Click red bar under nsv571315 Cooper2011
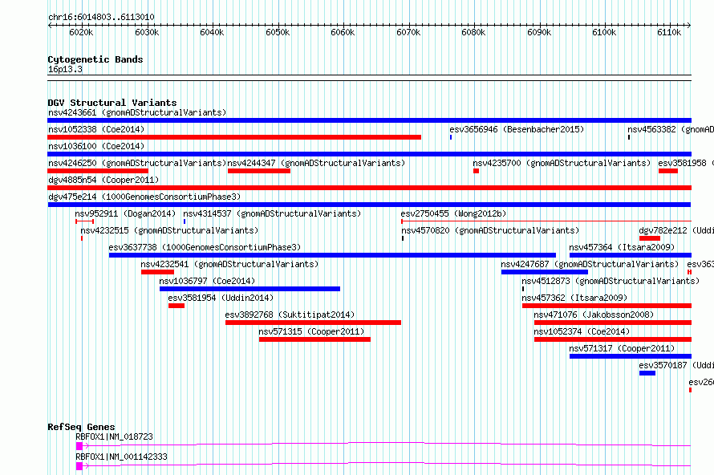Image resolution: width=714 pixels, height=475 pixels. (314, 339)
